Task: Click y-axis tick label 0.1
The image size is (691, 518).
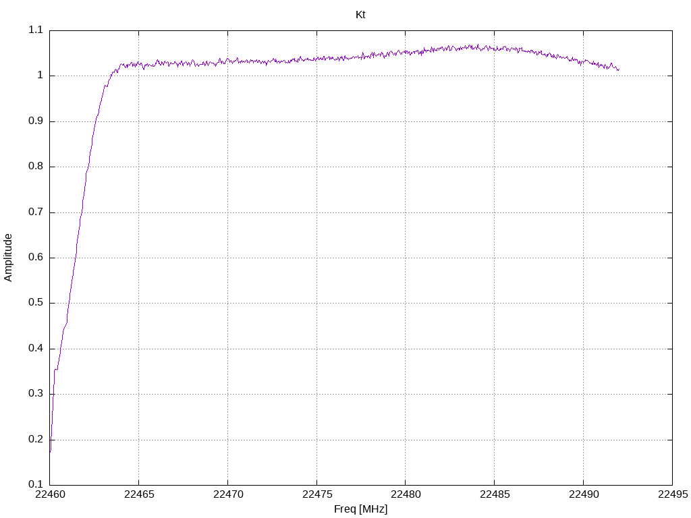Action: 36,484
